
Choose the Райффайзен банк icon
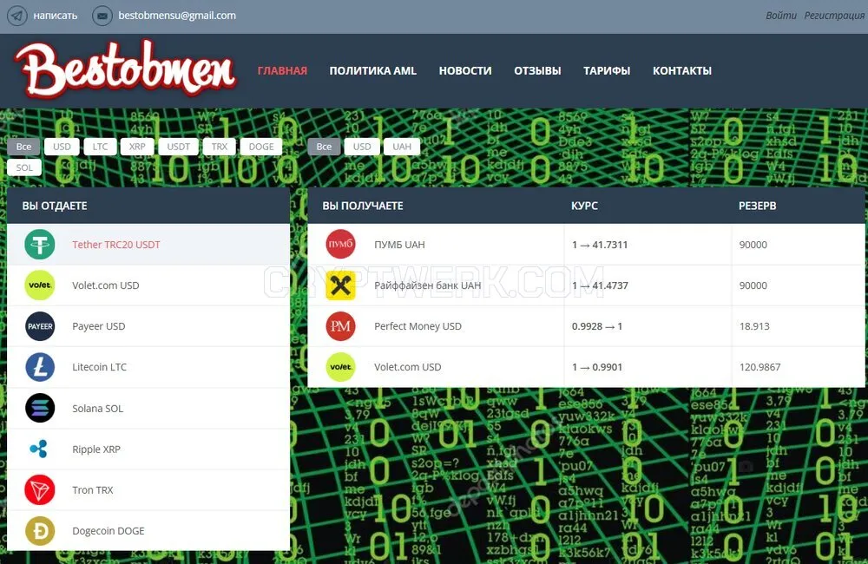click(x=340, y=285)
